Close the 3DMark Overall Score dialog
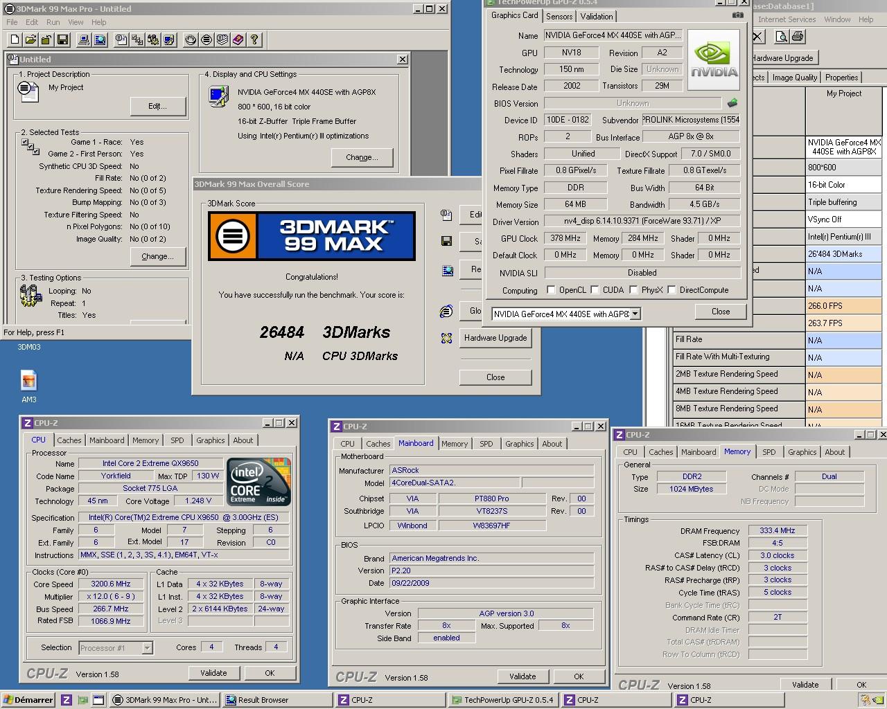Image resolution: width=887 pixels, height=709 pixels. point(495,377)
